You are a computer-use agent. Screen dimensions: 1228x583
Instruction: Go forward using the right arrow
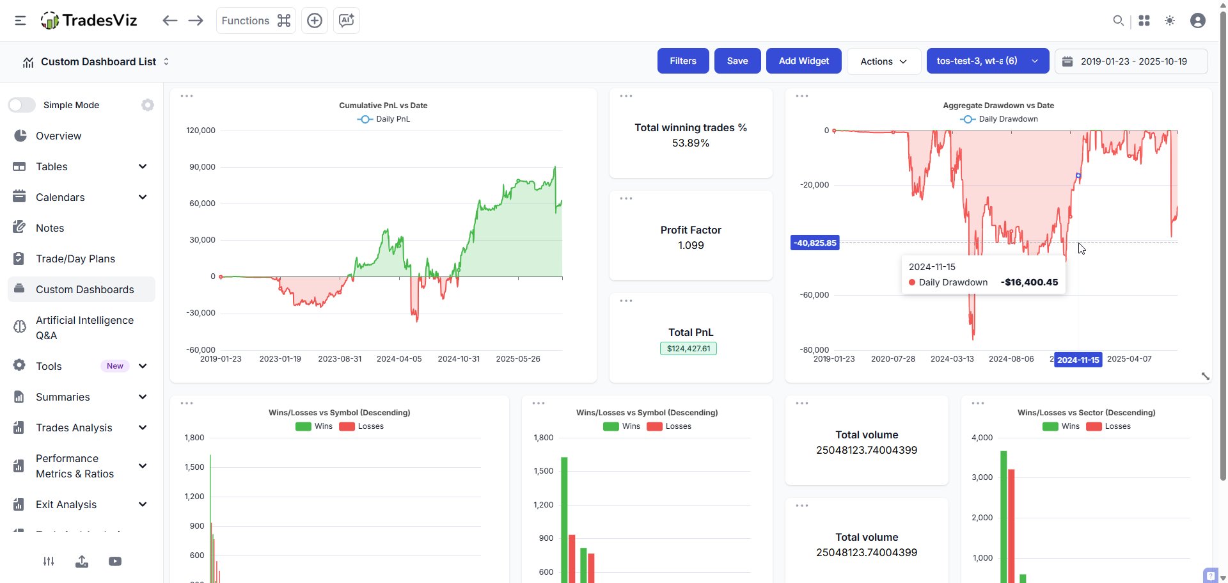pyautogui.click(x=196, y=20)
